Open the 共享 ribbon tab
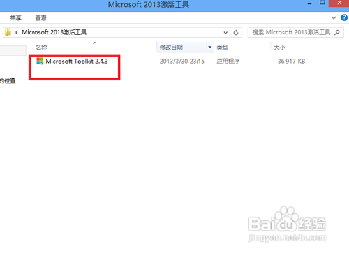Image resolution: width=349 pixels, height=258 pixels. coord(15,17)
